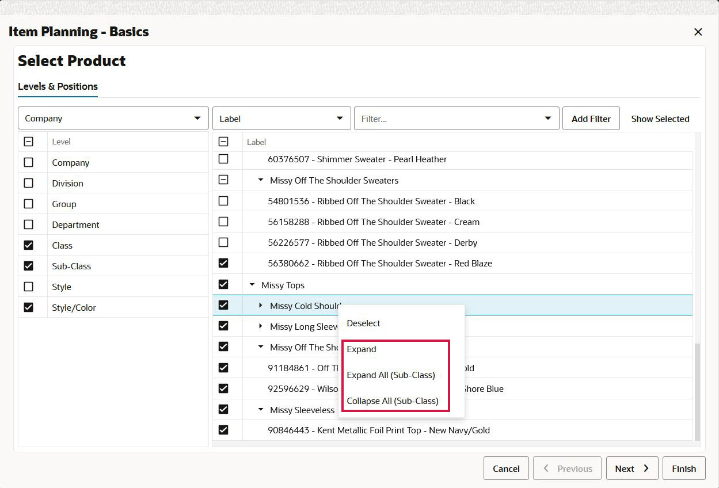Select the 54801536 Ribbed Sweater Black row
The height and width of the screenshot is (488, 719).
tap(452, 201)
